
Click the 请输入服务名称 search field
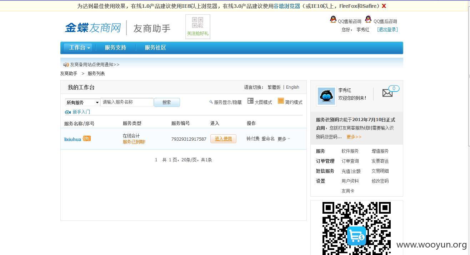click(127, 102)
